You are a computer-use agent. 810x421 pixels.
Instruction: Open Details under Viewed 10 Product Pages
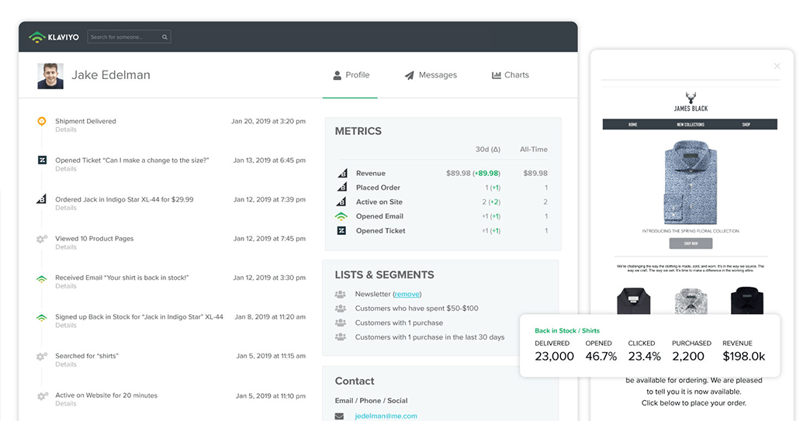point(66,247)
